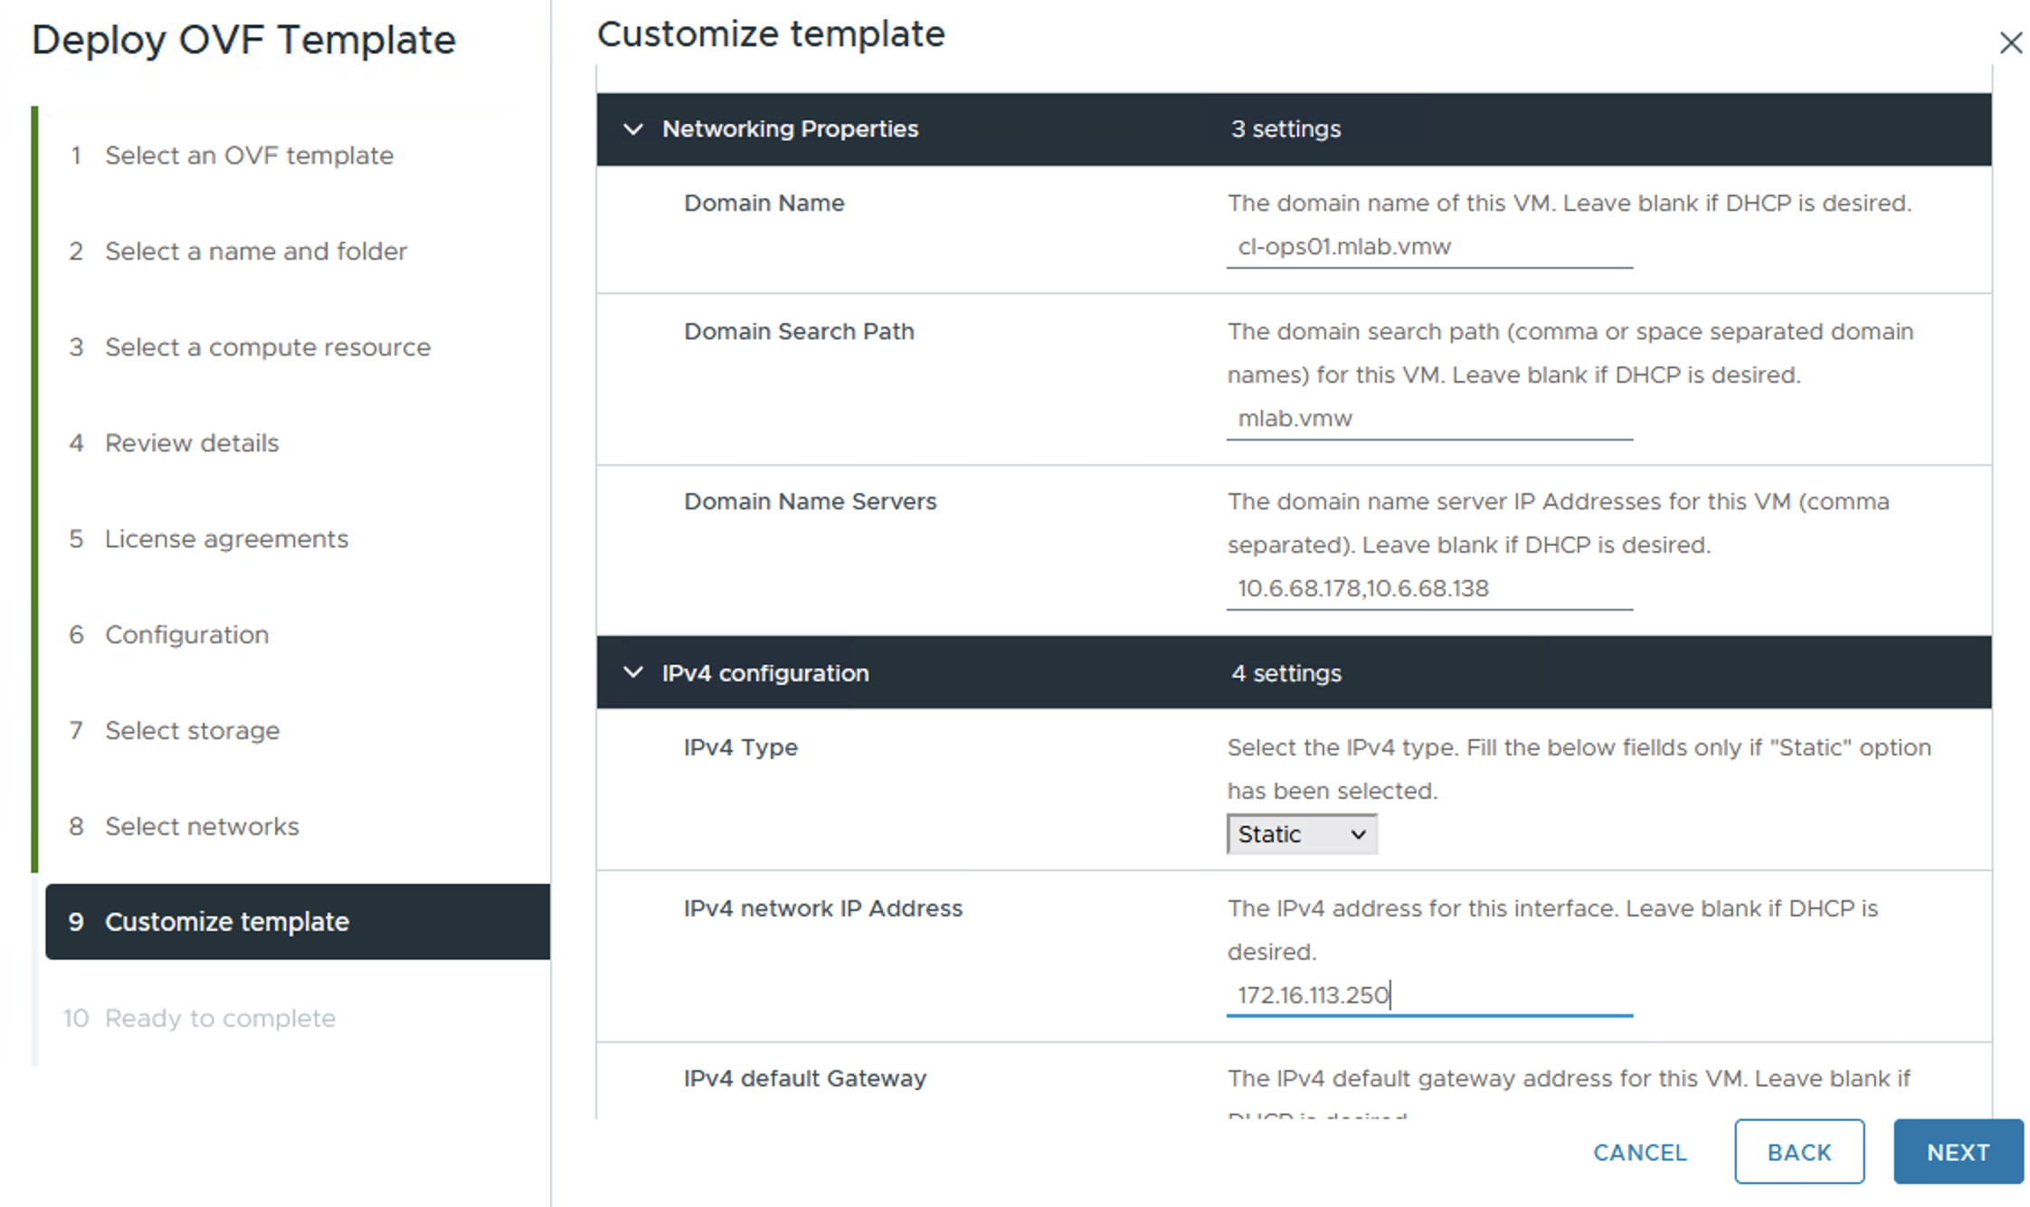Viewport: 2030px width, 1207px height.
Task: Open step 5 License agreements
Action: [x=226, y=539]
